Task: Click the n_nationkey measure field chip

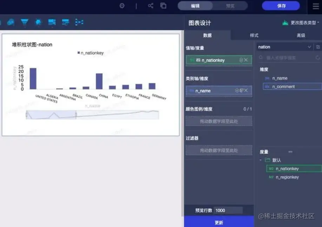Action: pos(219,60)
